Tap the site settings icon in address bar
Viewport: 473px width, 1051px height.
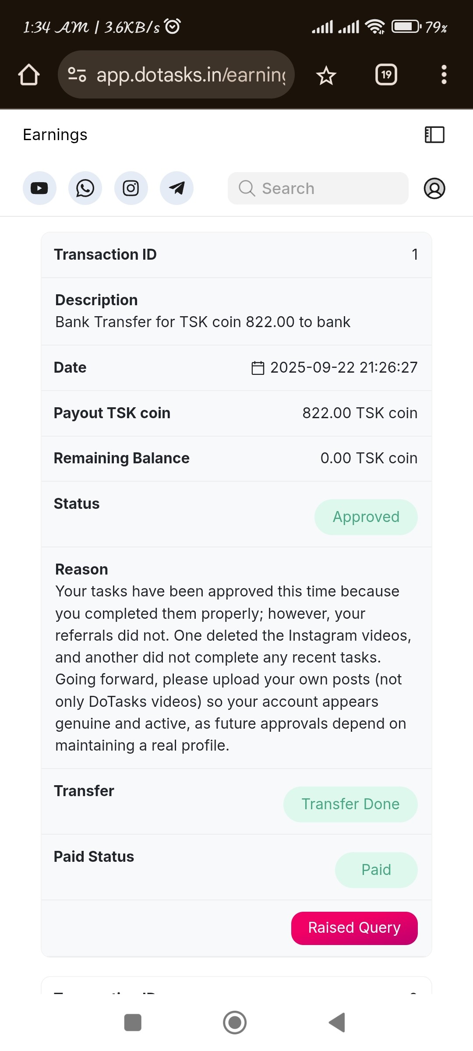tap(77, 75)
